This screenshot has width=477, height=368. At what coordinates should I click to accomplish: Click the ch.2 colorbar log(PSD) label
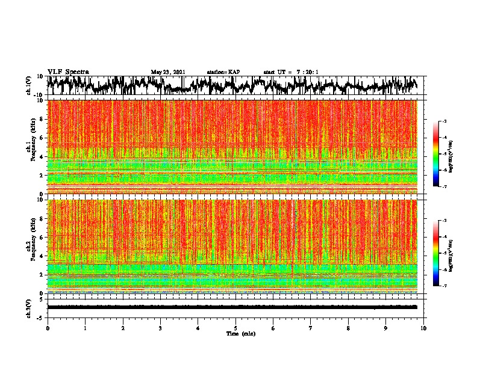(x=451, y=256)
